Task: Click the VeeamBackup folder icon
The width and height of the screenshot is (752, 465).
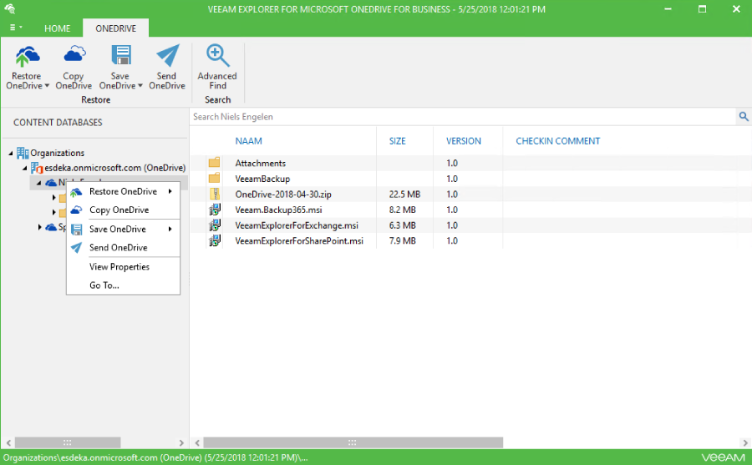Action: click(215, 179)
